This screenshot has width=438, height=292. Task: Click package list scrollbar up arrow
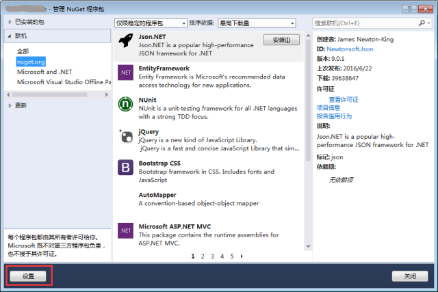coord(308,36)
